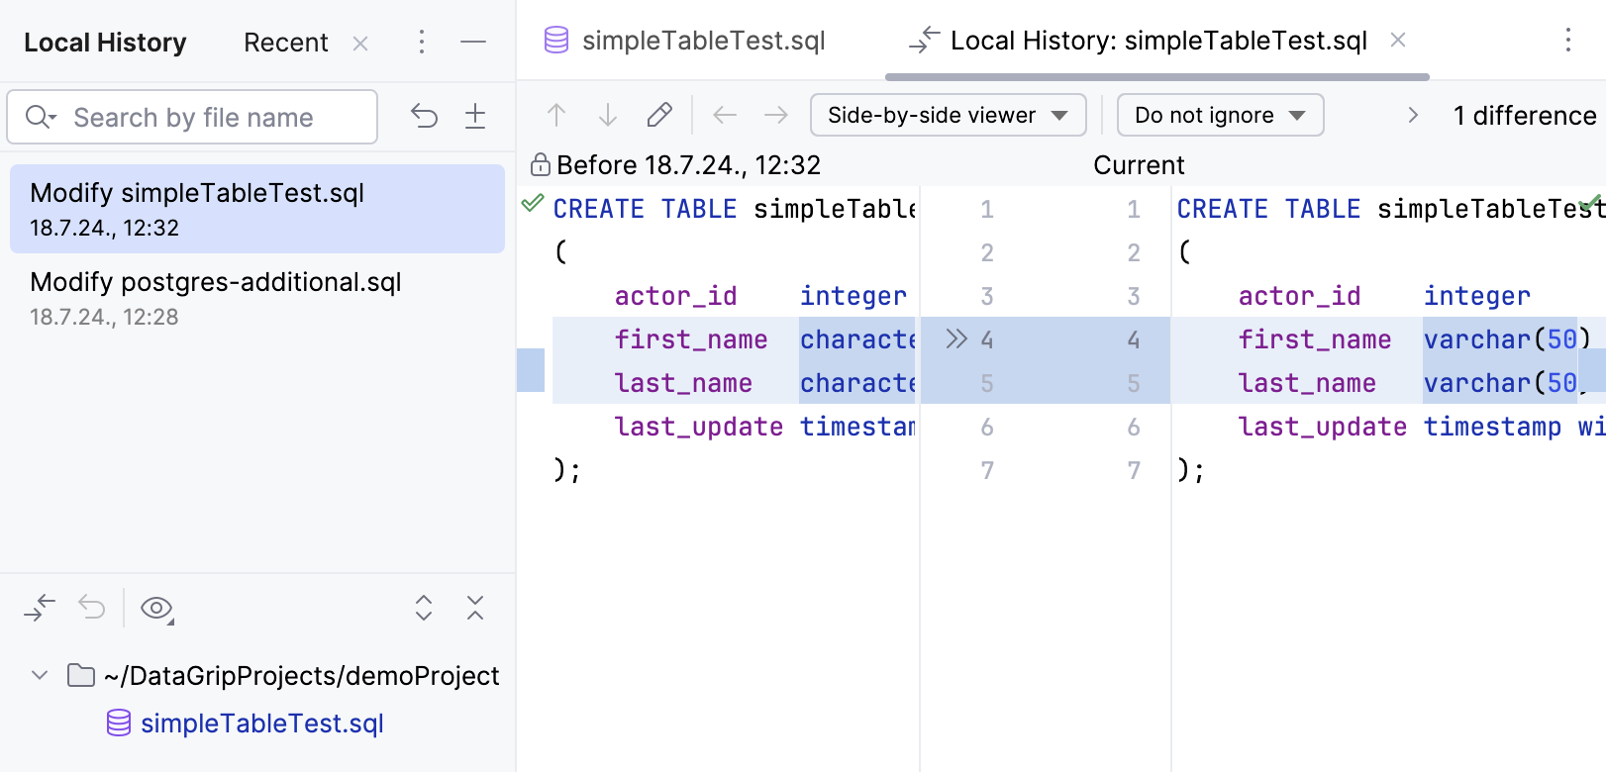Jump to next difference with down arrow
This screenshot has height=772, width=1606.
608,116
